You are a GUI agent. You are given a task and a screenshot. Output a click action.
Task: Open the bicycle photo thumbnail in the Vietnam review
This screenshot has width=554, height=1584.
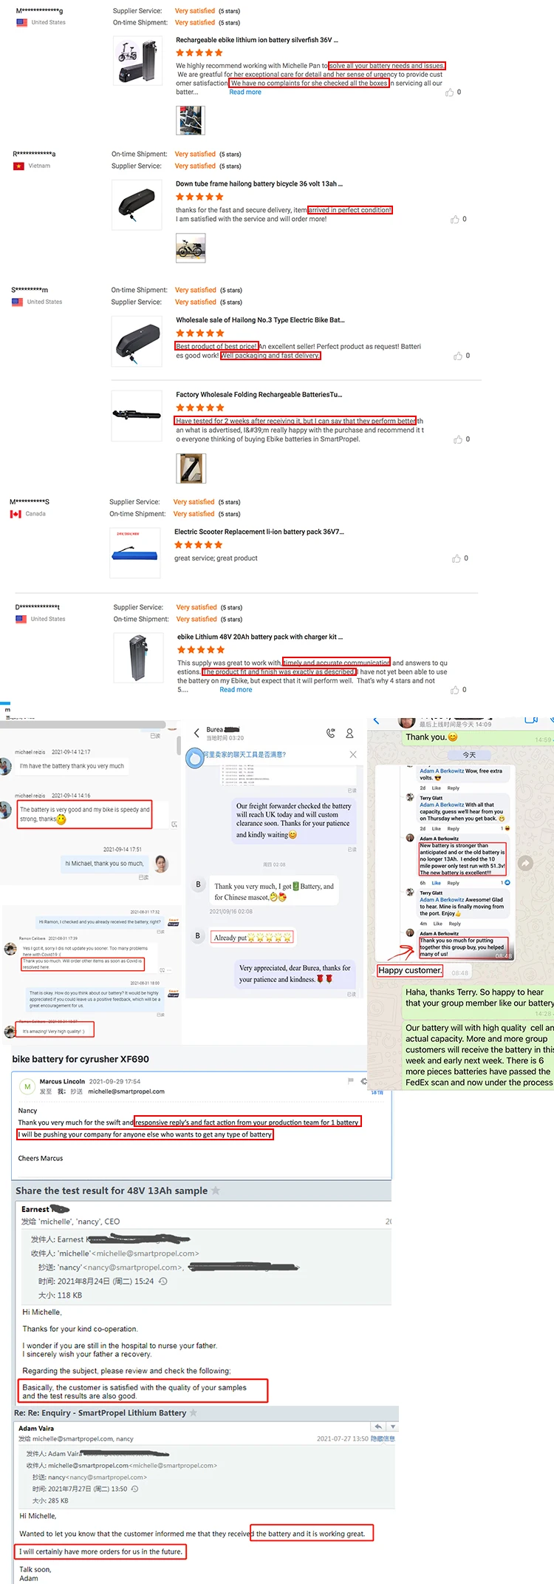191,248
